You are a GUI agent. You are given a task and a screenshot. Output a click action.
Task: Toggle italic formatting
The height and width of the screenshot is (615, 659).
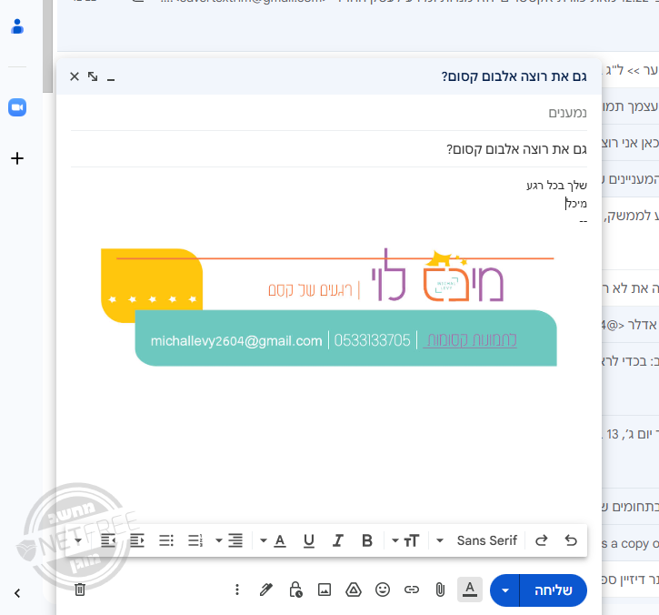click(x=338, y=540)
